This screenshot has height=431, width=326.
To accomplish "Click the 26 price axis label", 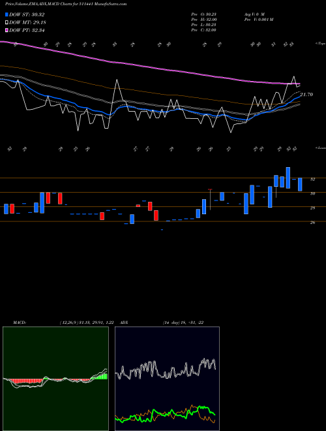I will pyautogui.click(x=312, y=223).
